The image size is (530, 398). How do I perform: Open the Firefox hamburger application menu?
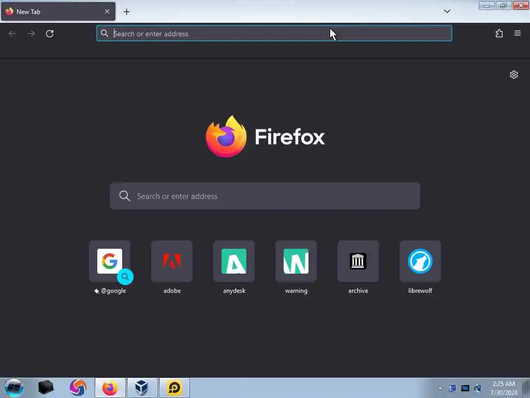(518, 33)
